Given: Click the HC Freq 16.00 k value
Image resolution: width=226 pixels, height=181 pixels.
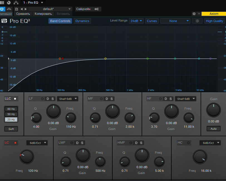Looking at the screenshot, I should 206,171.
